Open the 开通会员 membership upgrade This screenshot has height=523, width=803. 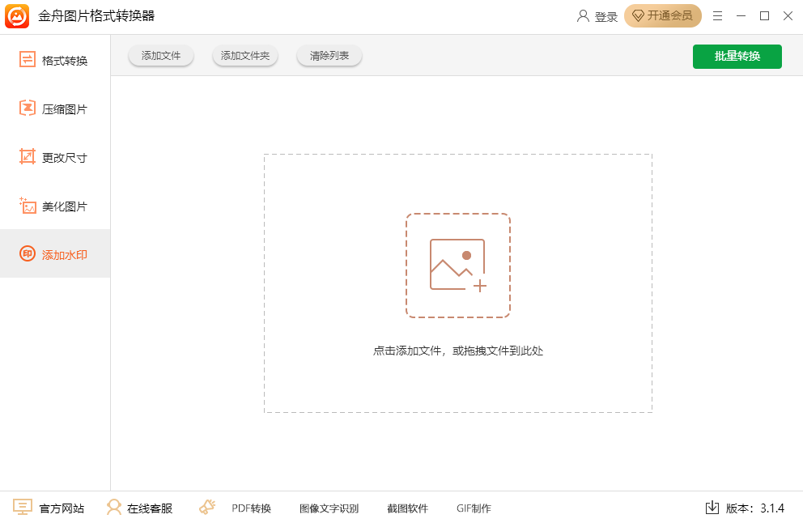coord(662,15)
